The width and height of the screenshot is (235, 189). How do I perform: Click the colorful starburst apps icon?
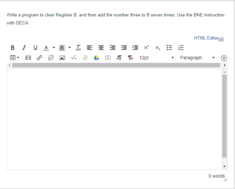[x=85, y=58]
